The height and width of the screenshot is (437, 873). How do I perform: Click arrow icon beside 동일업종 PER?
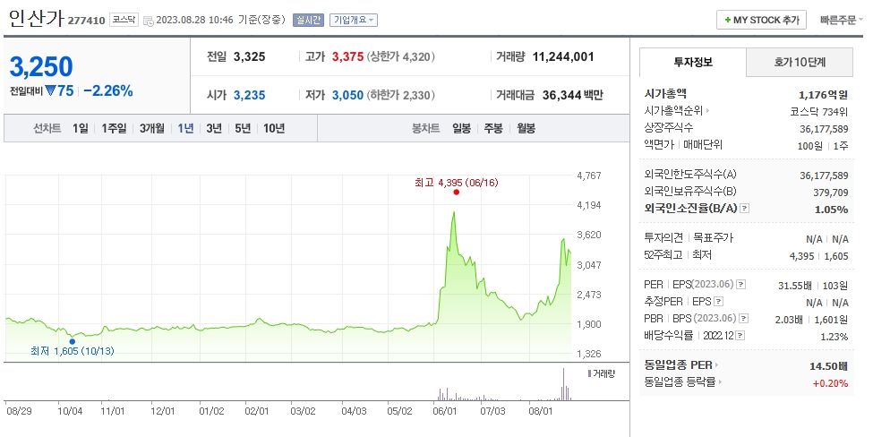pyautogui.click(x=716, y=365)
